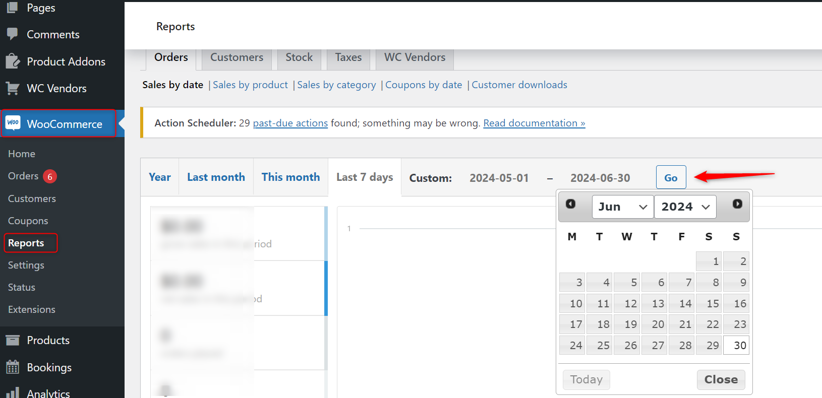The height and width of the screenshot is (398, 822).
Task: Select the Last month range tab
Action: (x=216, y=177)
